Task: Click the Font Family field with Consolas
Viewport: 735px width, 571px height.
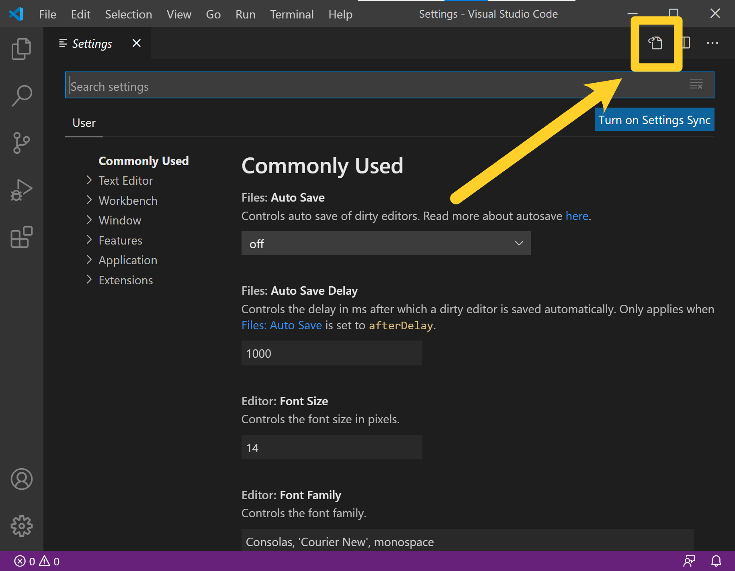Action: tap(467, 540)
